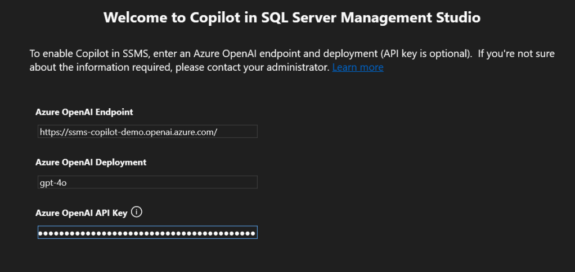Click the Azure OpenAI Endpoint label
The height and width of the screenshot is (272, 575).
[x=84, y=112]
